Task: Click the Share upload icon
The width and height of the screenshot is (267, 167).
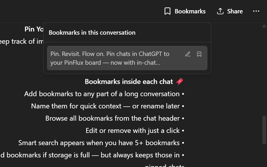Action: (x=220, y=11)
